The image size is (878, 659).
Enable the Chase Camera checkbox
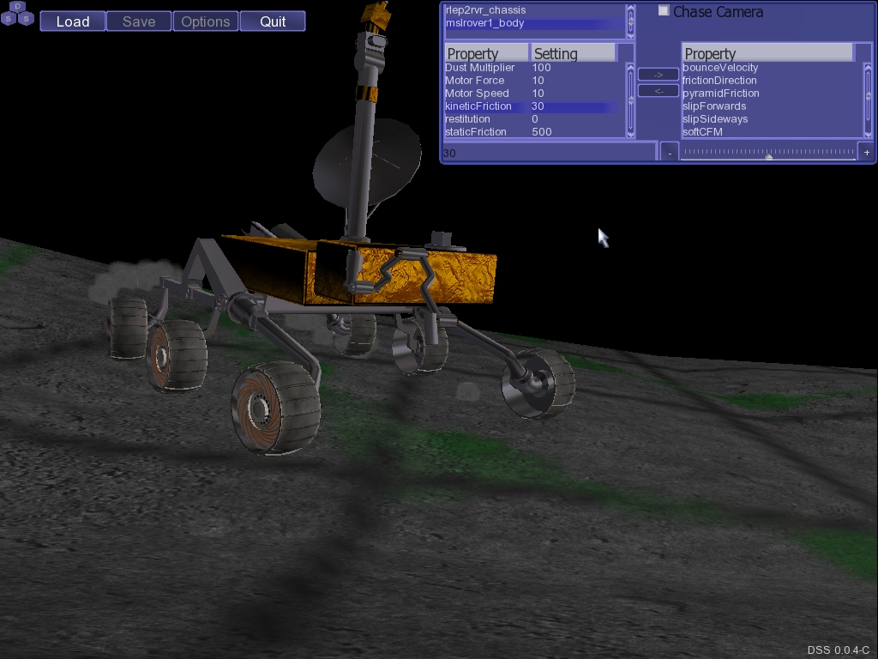(x=664, y=10)
